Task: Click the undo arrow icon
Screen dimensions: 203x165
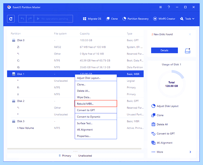Action: click(22, 19)
